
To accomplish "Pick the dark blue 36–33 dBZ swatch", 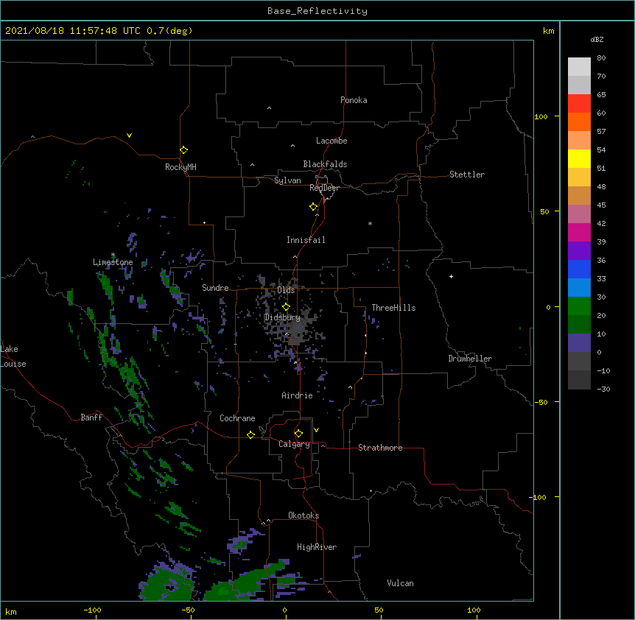I will click(579, 269).
